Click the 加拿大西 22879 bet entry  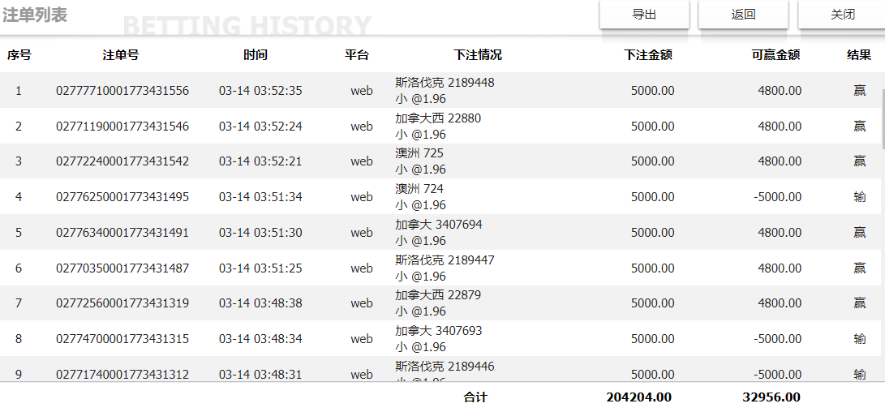(x=438, y=295)
